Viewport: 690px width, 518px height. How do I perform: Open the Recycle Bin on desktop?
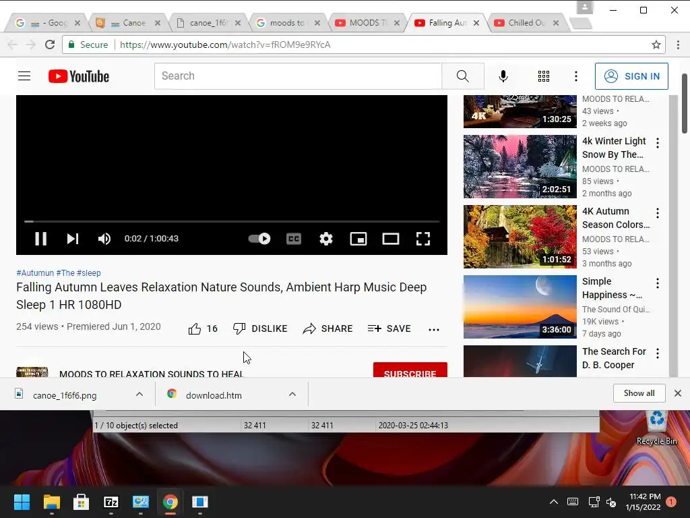pyautogui.click(x=656, y=427)
